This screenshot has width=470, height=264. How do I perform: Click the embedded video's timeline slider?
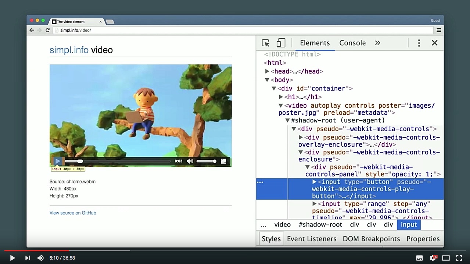pyautogui.click(x=118, y=161)
